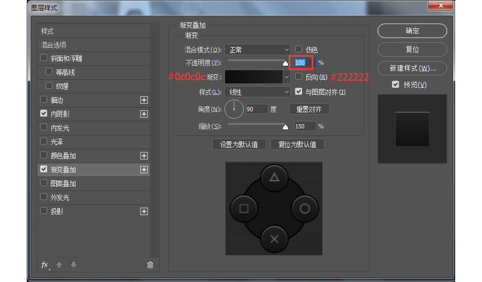482x282 pixels.
Task: Click 设置为默认值 button
Action: point(239,144)
